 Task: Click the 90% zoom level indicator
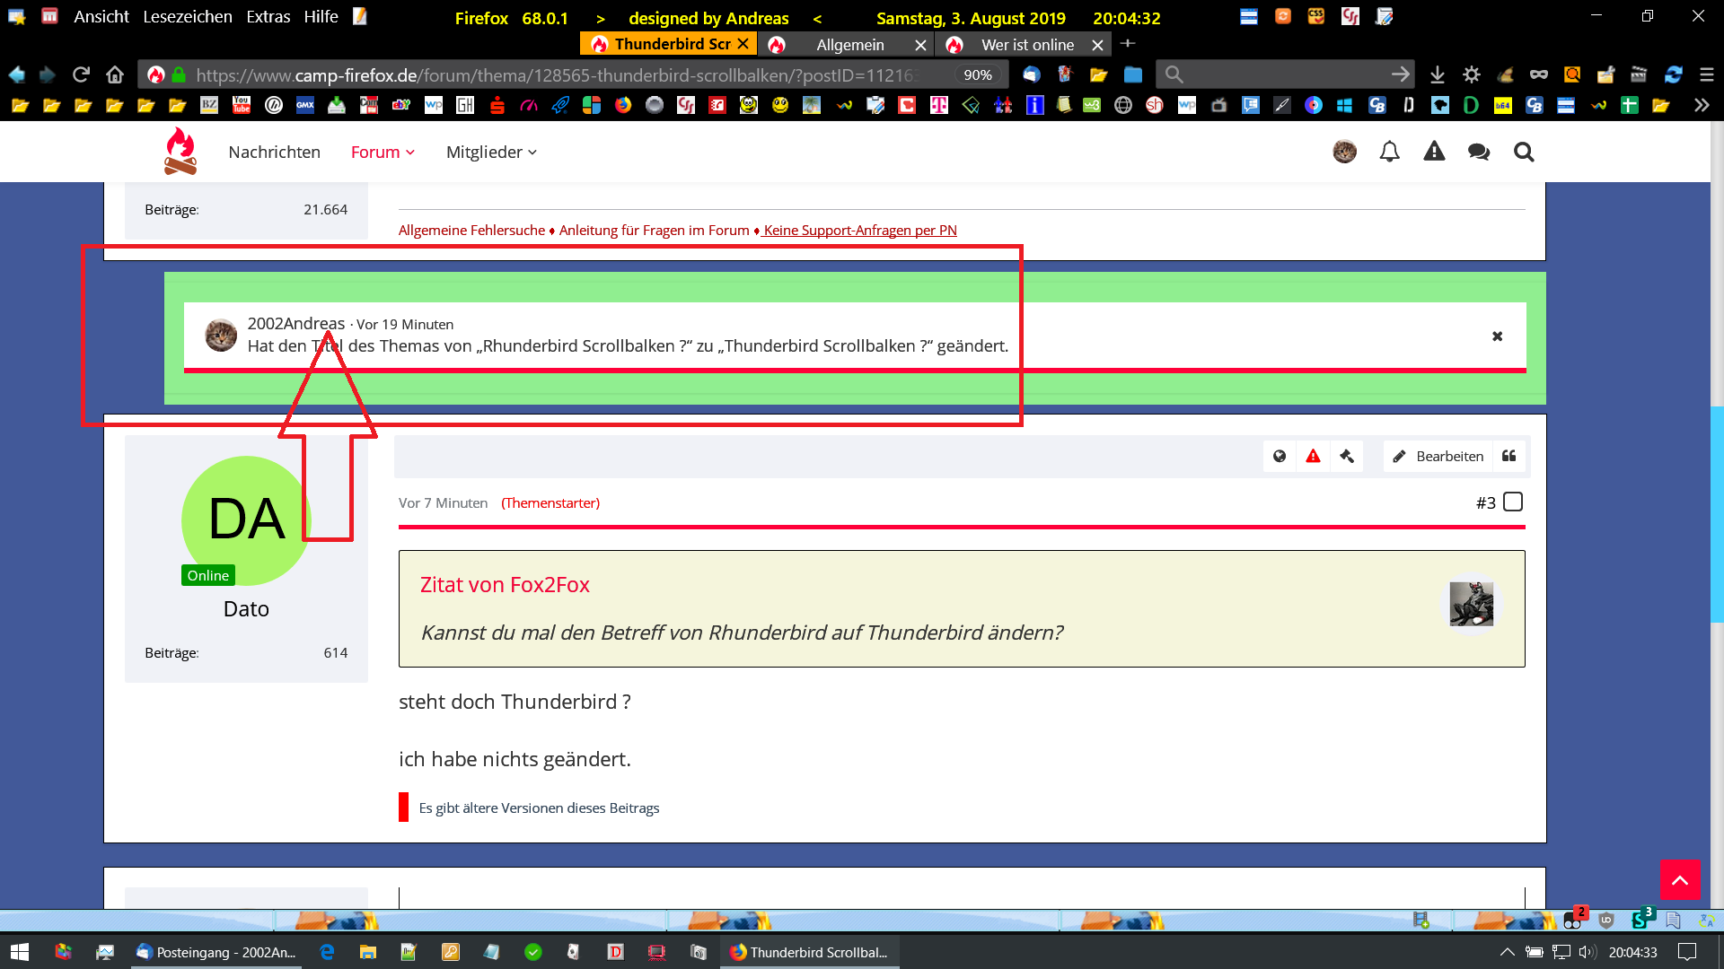pos(977,74)
